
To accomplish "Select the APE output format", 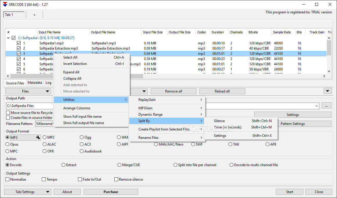I will click(x=267, y=144).
